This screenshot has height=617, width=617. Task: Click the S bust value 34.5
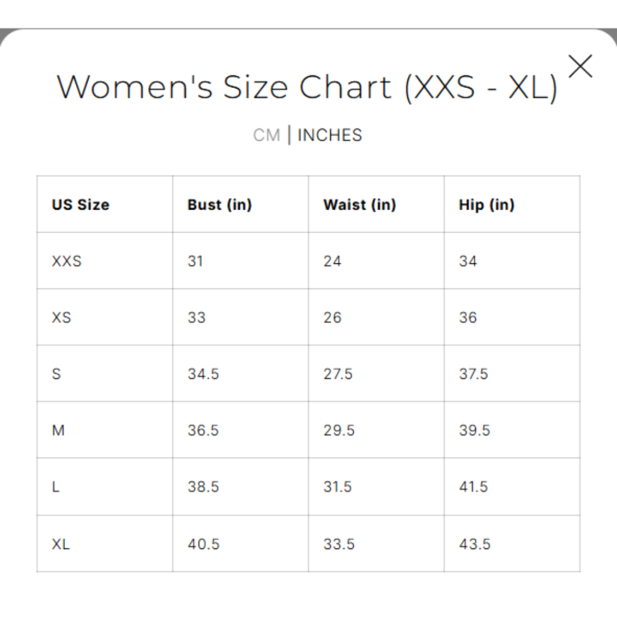tap(203, 374)
